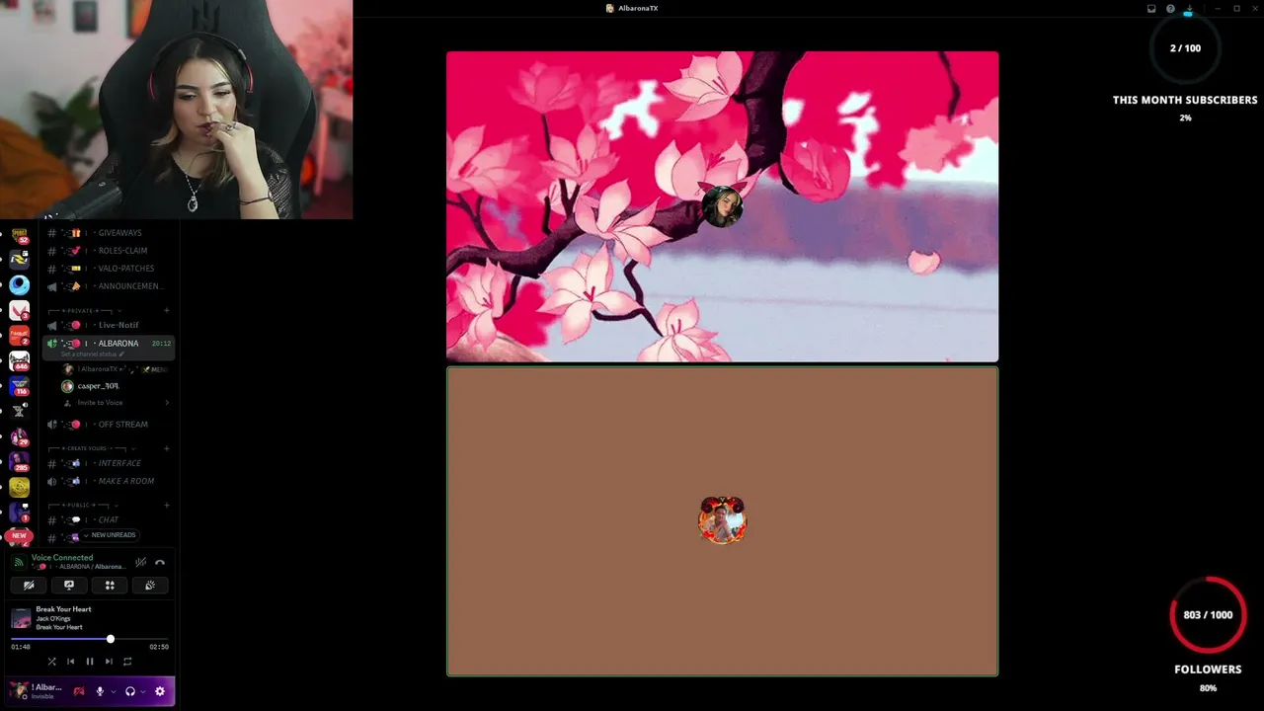Deafen the headphones
This screenshot has height=711, width=1264.
click(130, 691)
